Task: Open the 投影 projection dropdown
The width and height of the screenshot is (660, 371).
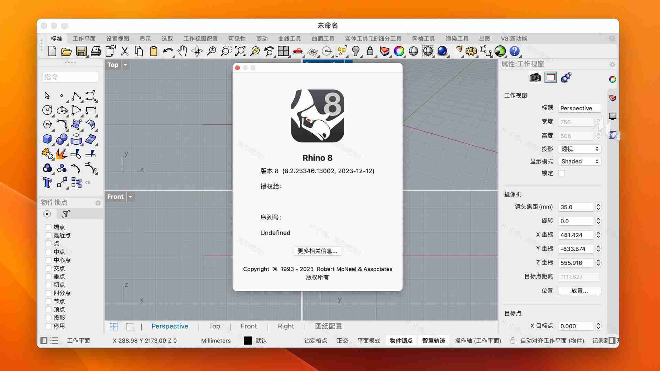Action: coord(580,149)
